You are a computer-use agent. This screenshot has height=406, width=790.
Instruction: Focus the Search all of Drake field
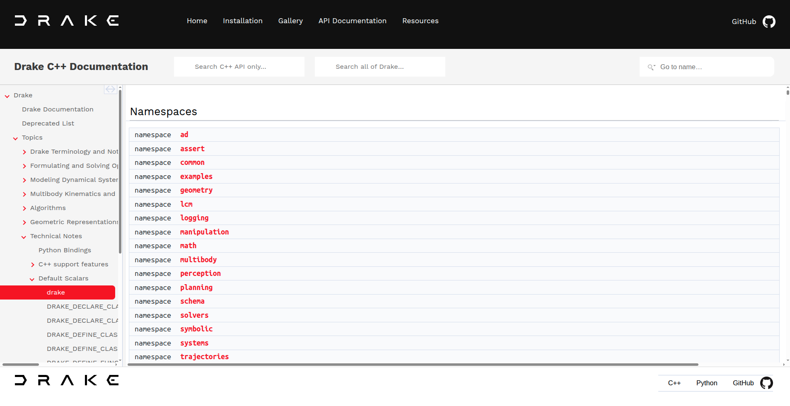(x=380, y=67)
